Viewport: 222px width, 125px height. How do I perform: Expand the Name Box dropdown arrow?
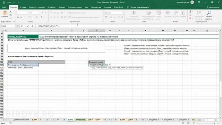14,26
